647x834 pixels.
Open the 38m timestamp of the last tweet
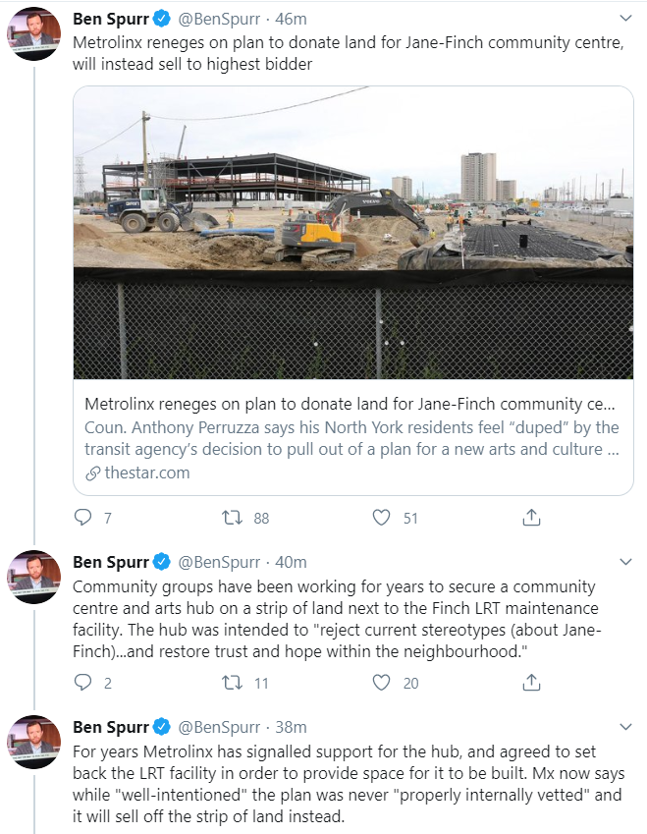click(x=291, y=727)
